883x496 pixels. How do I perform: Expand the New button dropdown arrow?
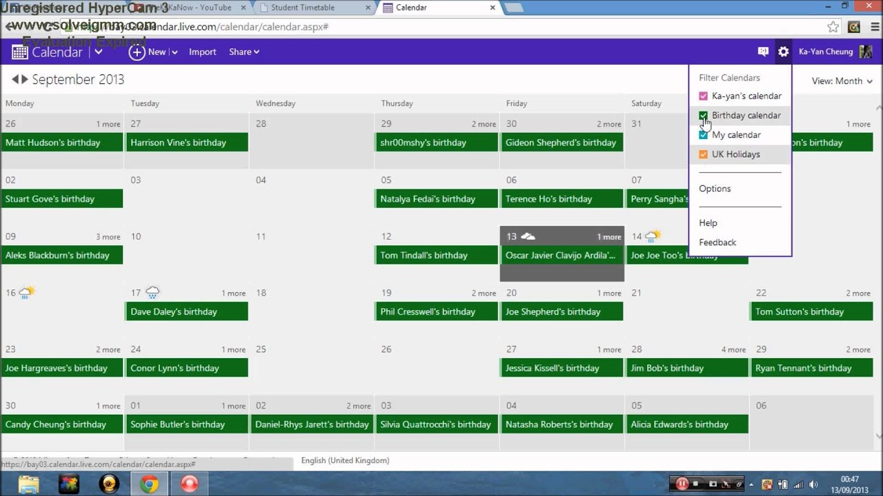click(x=174, y=51)
